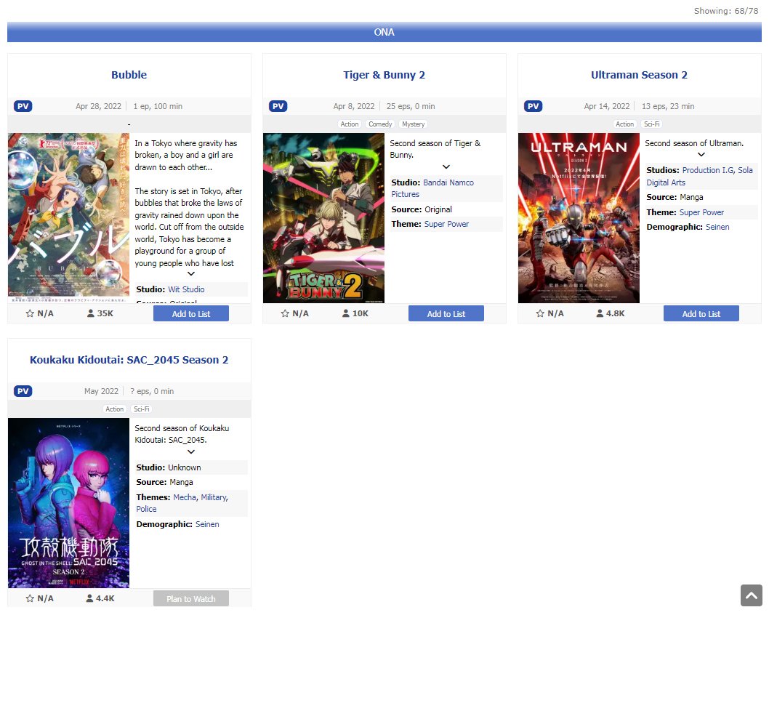The width and height of the screenshot is (769, 711).
Task: Open Super Power theme on Tiger & Bunny 2
Action: click(x=446, y=224)
